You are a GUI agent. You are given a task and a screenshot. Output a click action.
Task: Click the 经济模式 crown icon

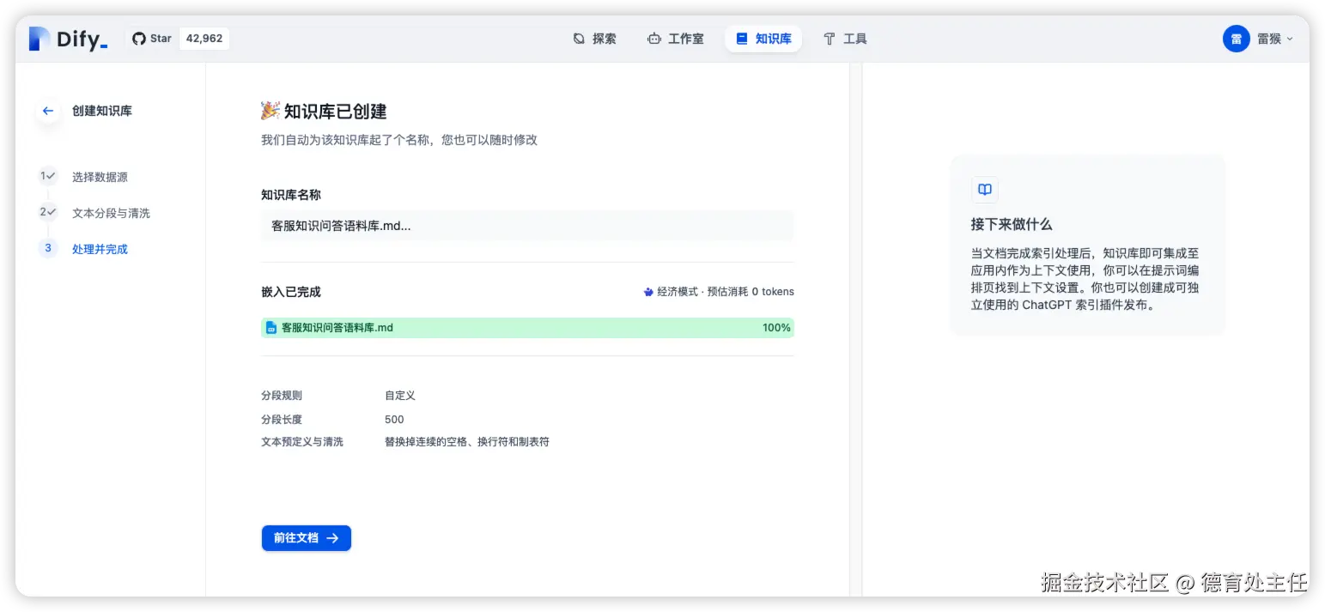[648, 291]
